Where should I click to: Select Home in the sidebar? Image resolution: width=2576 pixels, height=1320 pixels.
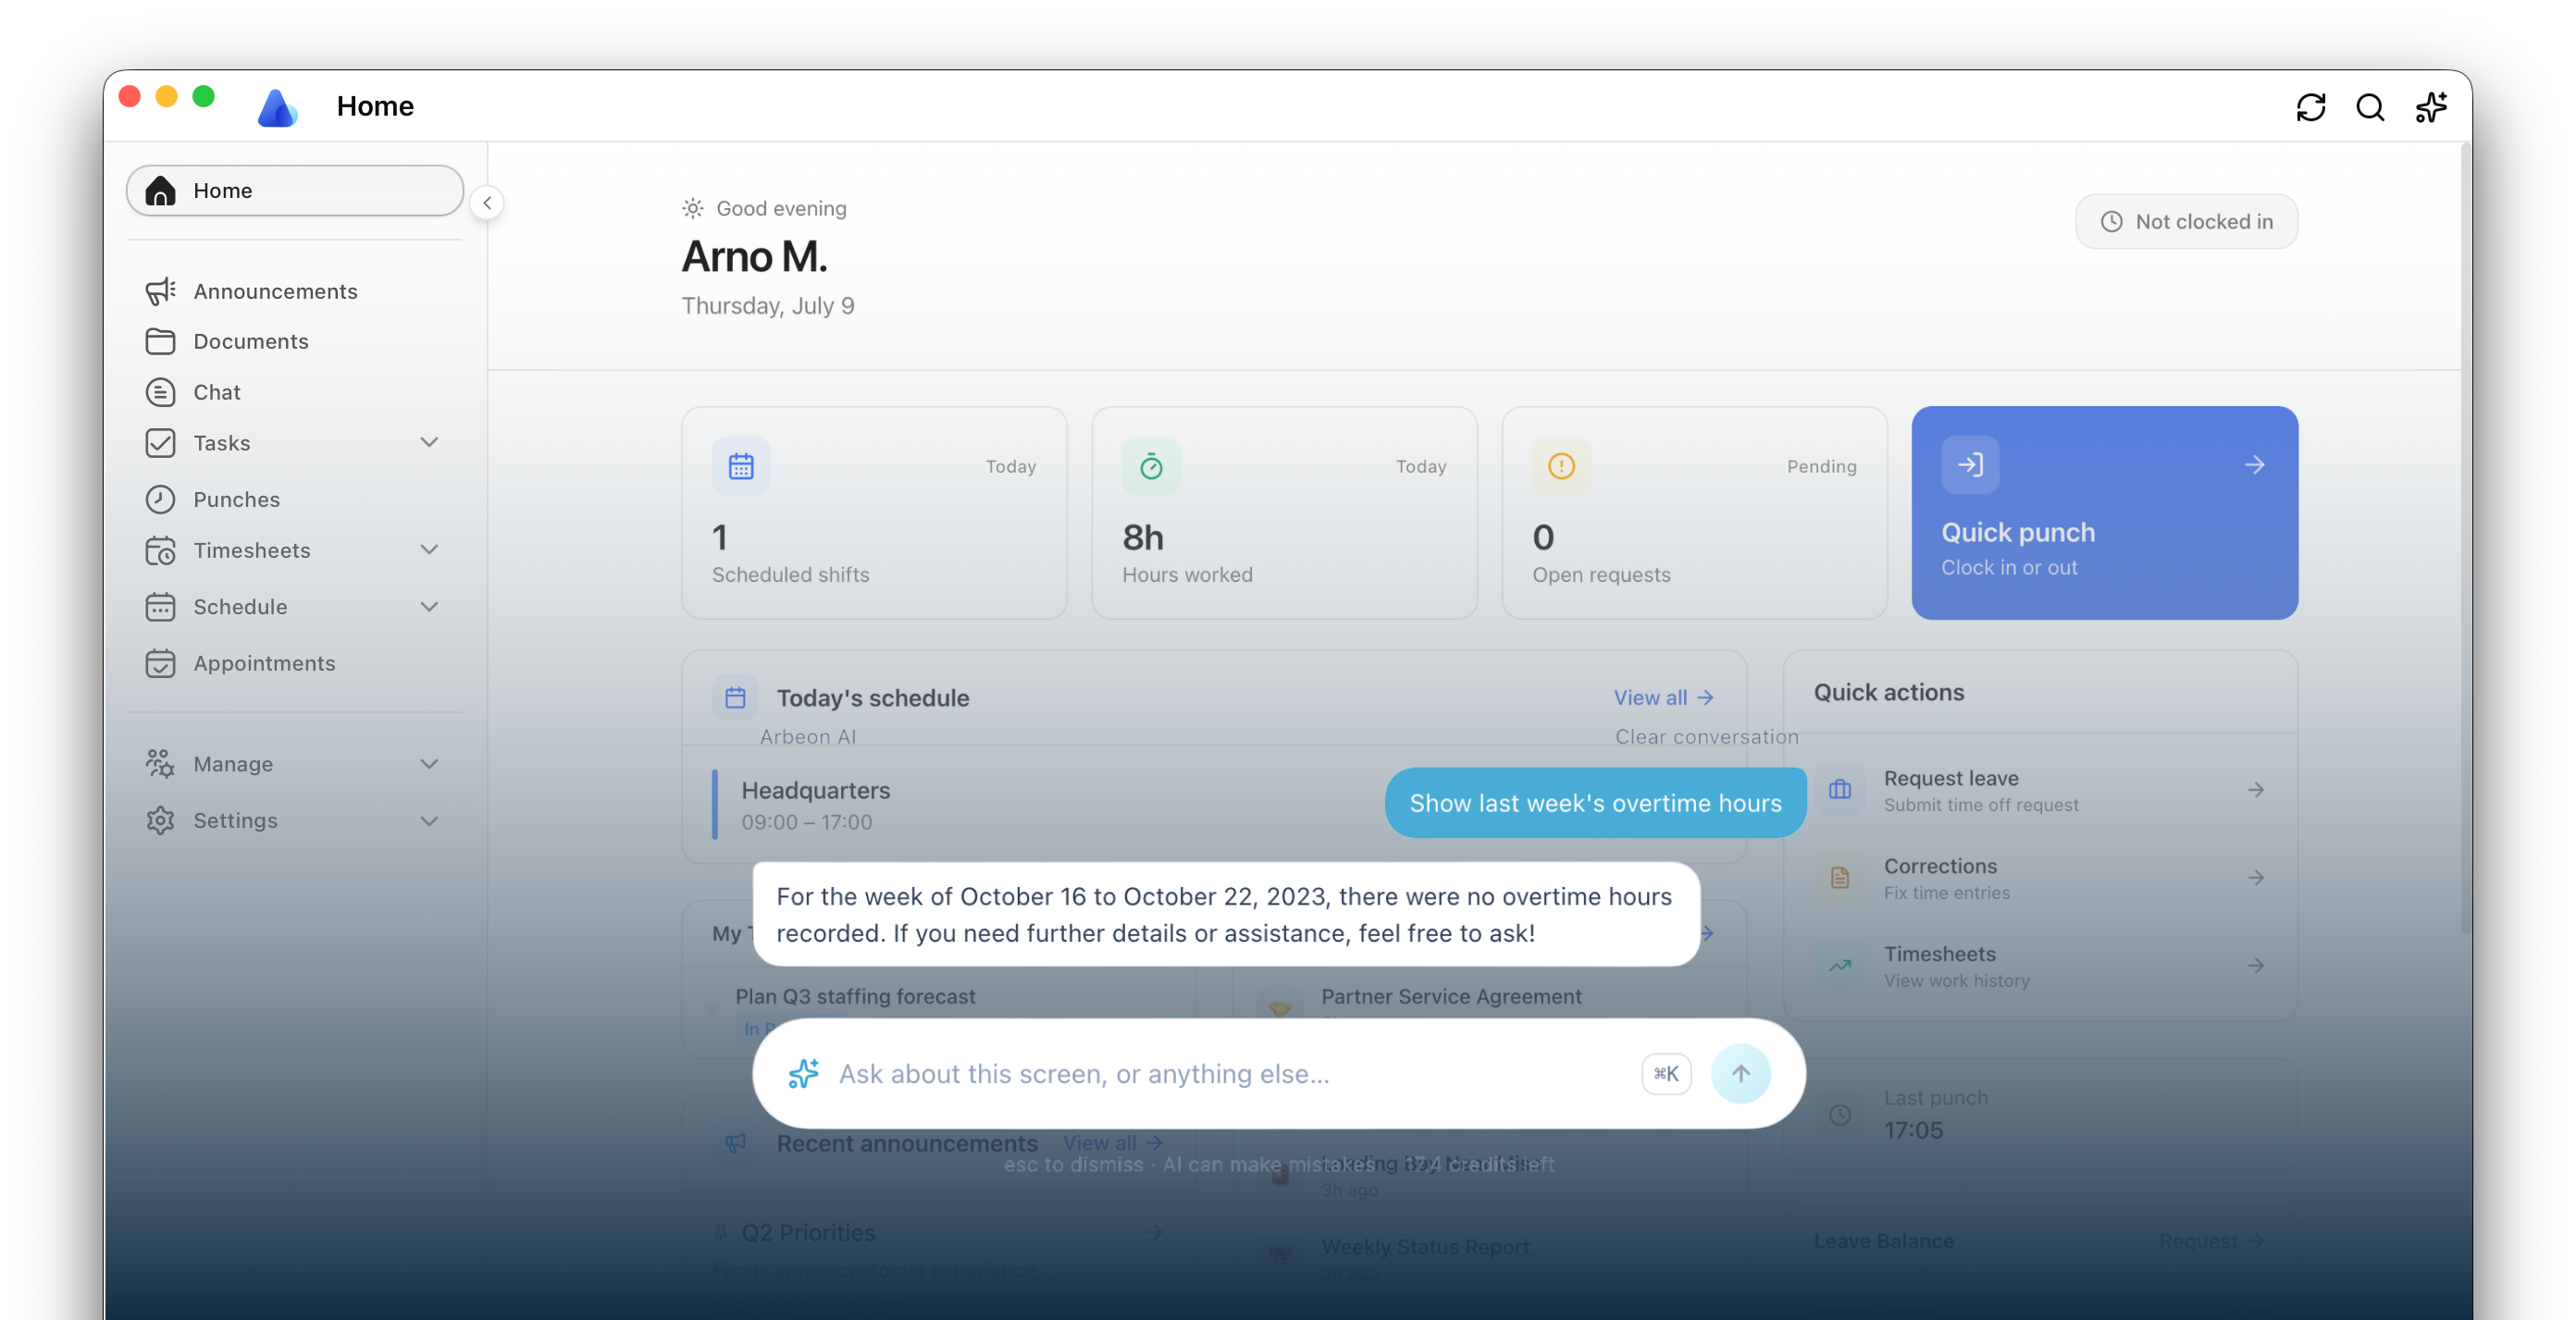tap(295, 190)
